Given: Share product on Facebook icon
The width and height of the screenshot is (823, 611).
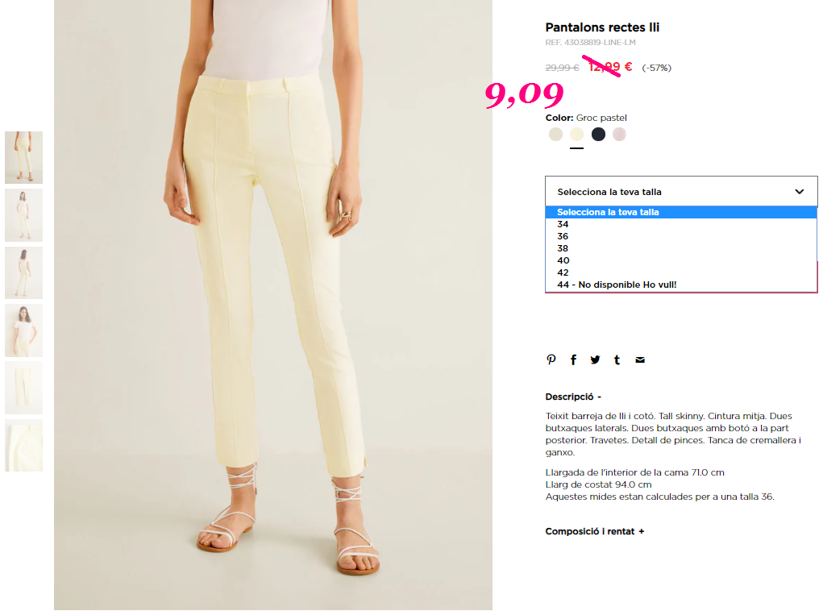Looking at the screenshot, I should 573,360.
